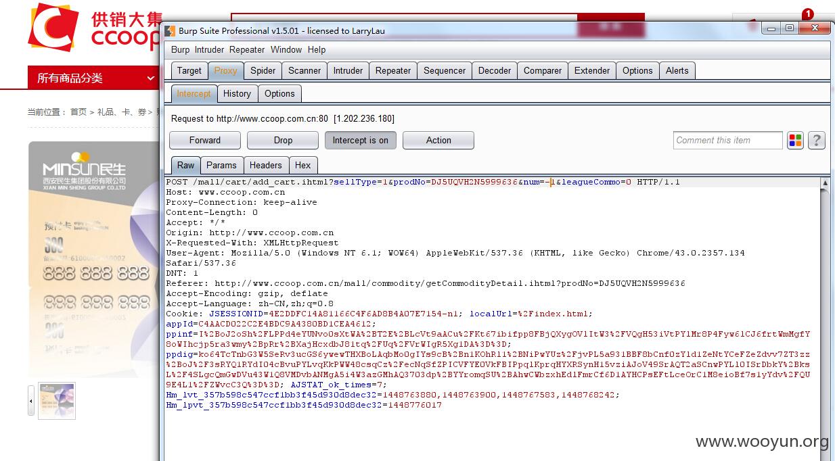Open the Repeater menu in menu bar

click(247, 49)
